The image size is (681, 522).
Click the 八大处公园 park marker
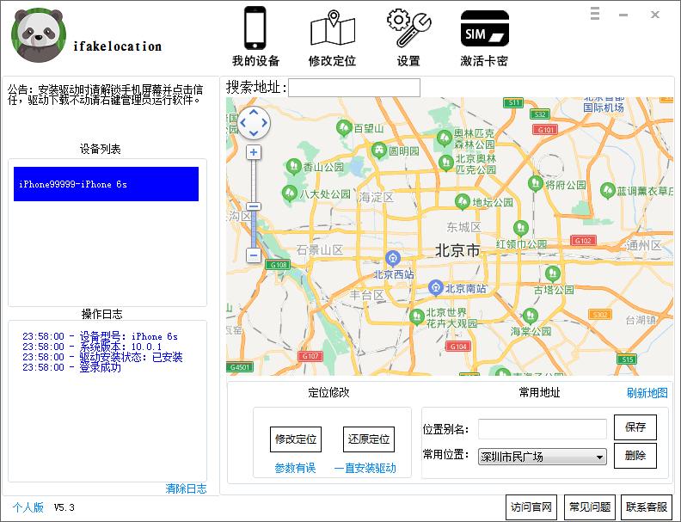(289, 193)
